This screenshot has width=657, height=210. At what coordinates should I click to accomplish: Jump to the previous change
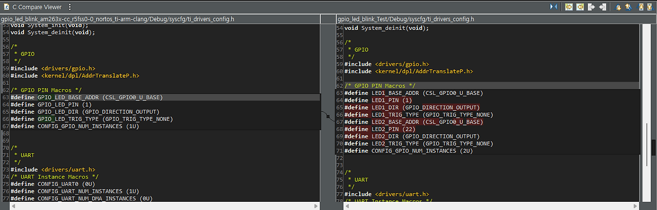(652, 7)
